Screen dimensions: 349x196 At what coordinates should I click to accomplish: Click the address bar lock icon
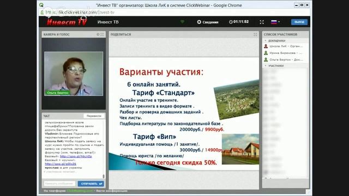tap(42, 12)
